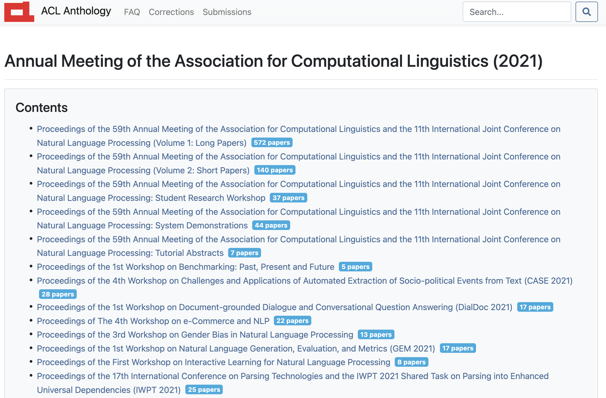
Task: Open the Student Research Workshop proceedings
Action: coord(298,191)
